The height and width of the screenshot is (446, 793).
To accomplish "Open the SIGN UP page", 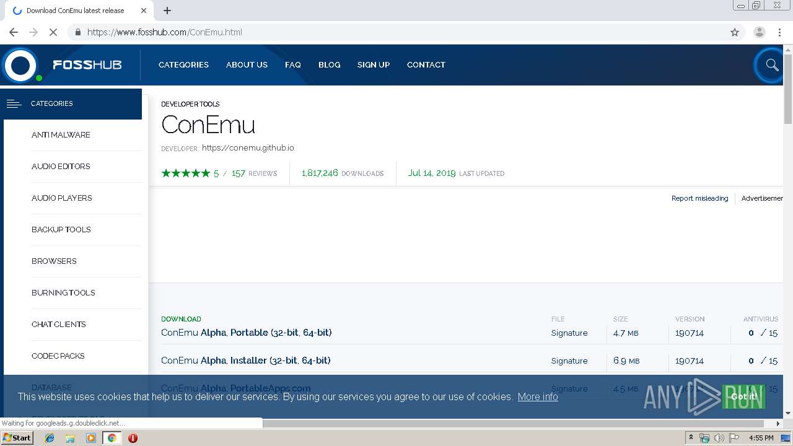I will tap(374, 64).
